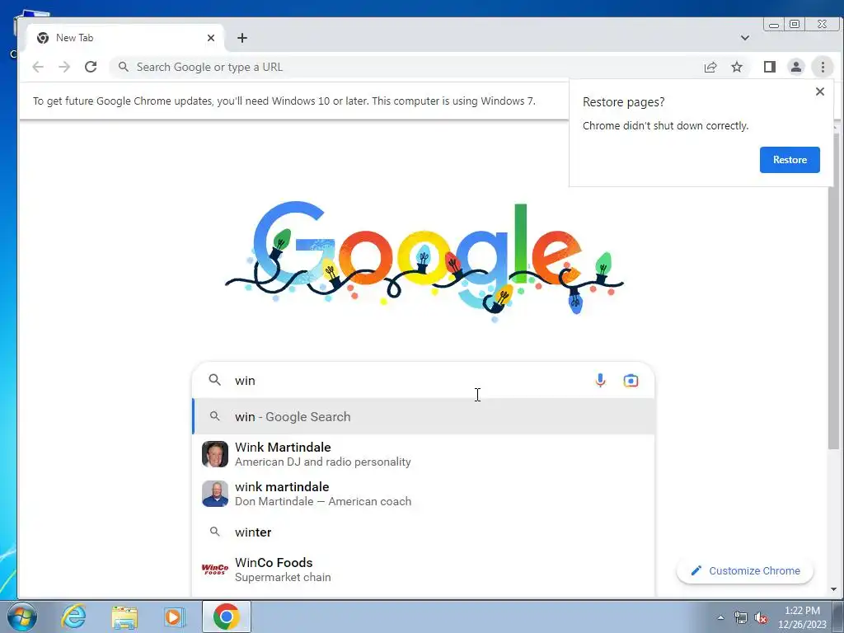Open a new tab with plus button
844x633 pixels.
point(242,38)
